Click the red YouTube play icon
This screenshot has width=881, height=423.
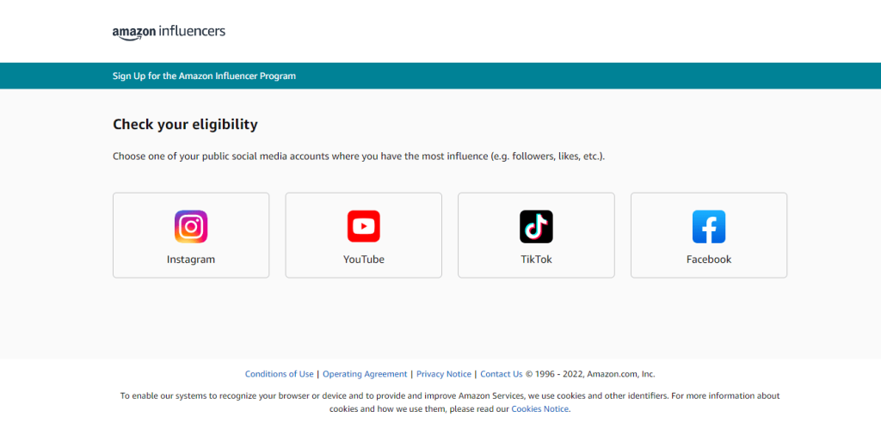[x=364, y=226]
